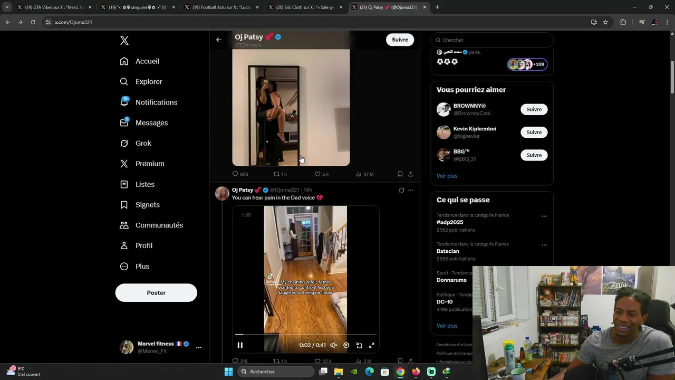Screen dimensions: 675x380
Task: Click Voir plus under Vous pourriez aimer
Action: (447, 176)
